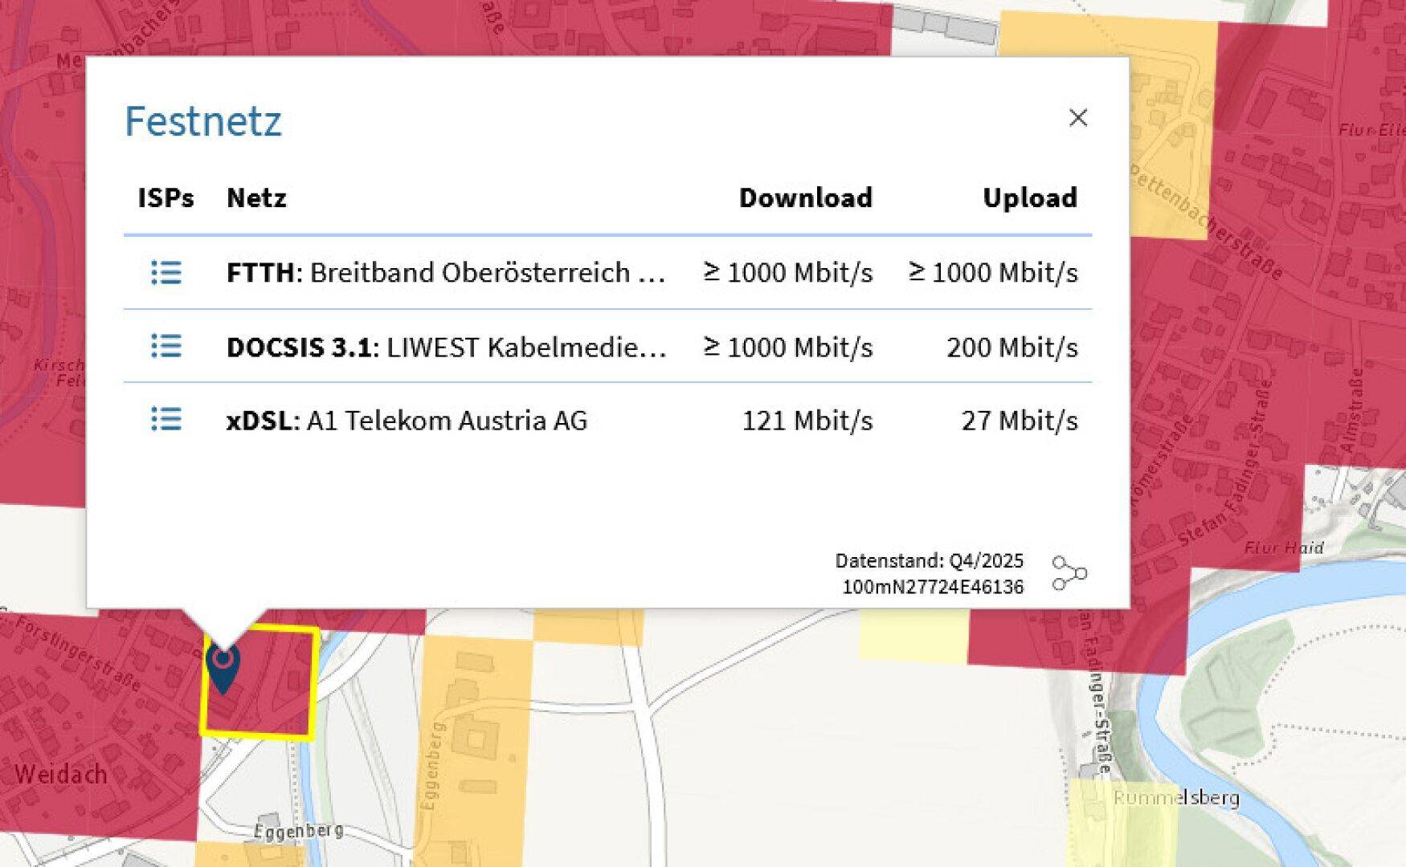
Task: Click xDSL A1 Telekom Austria AG entry
Action: (x=407, y=420)
